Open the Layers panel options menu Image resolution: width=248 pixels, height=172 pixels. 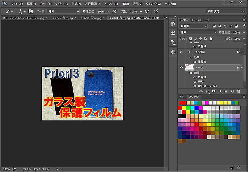244,20
